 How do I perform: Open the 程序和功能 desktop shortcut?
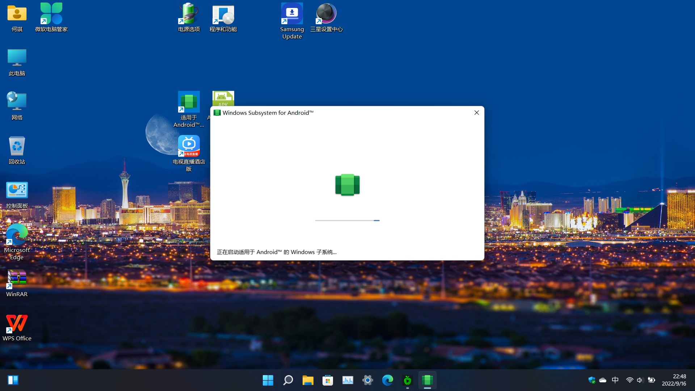pos(223,14)
